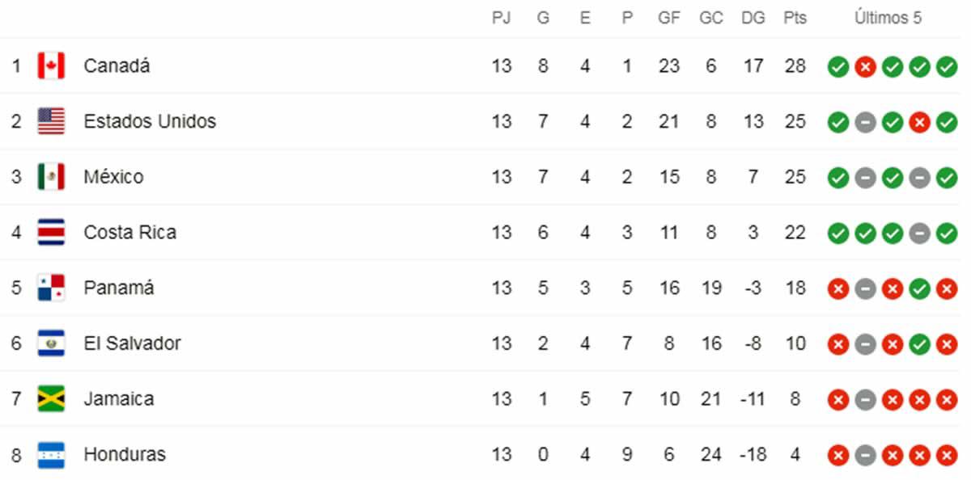Image resolution: width=971 pixels, height=480 pixels.
Task: Click the Costa Rica flag icon
Action: pyautogui.click(x=51, y=232)
